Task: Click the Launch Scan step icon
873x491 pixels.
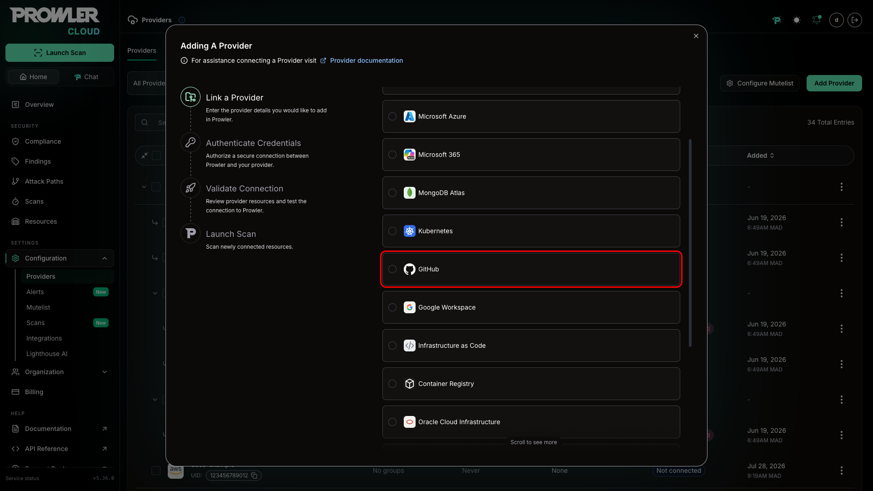Action: tap(191, 233)
